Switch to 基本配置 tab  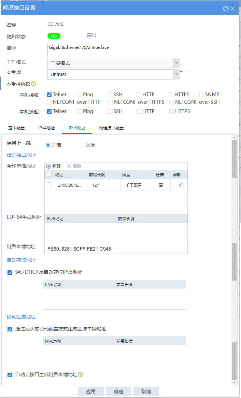(x=16, y=128)
